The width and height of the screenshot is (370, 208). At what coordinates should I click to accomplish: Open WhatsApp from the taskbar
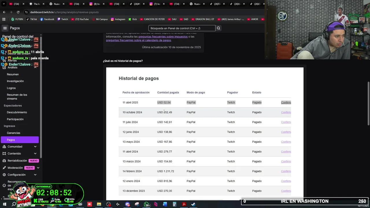(146, 204)
